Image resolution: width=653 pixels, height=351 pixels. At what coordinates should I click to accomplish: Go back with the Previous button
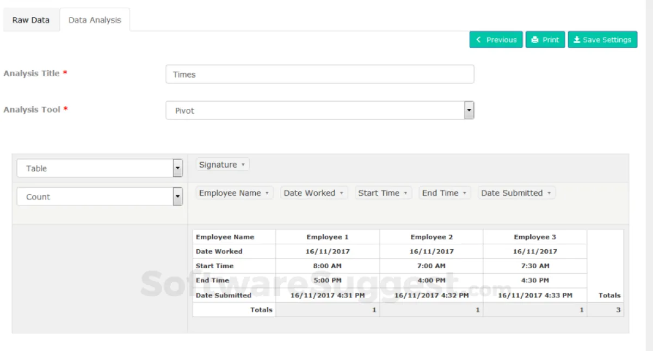(496, 40)
